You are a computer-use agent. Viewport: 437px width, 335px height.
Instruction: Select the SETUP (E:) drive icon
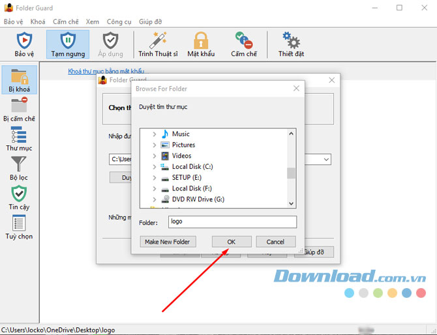tap(165, 178)
